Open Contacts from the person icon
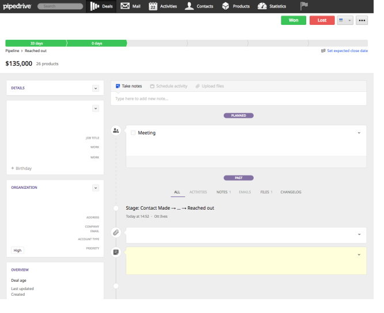Image resolution: width=384 pixels, height=313 pixels. tap(189, 6)
